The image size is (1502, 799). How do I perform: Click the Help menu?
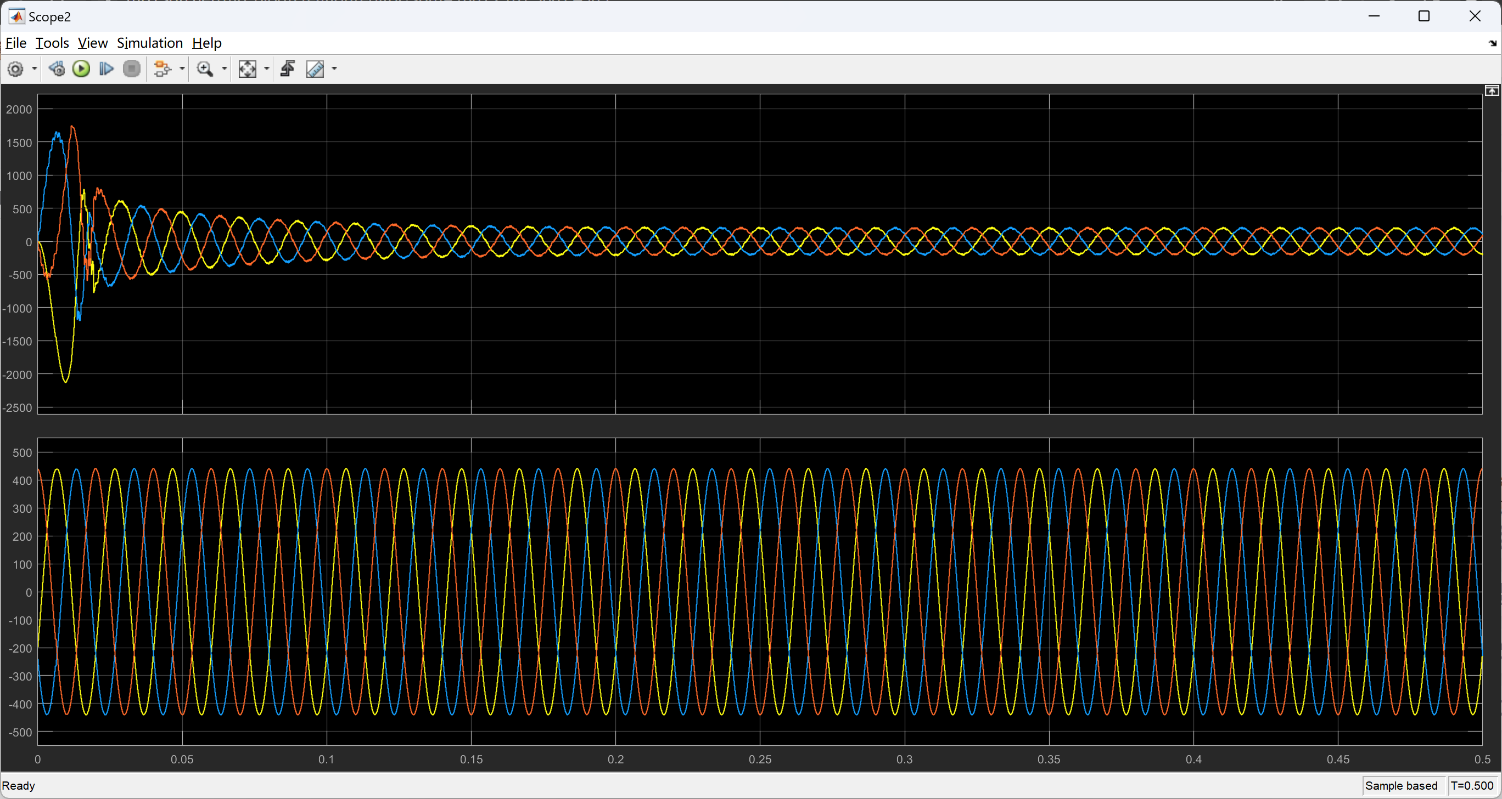click(x=206, y=43)
